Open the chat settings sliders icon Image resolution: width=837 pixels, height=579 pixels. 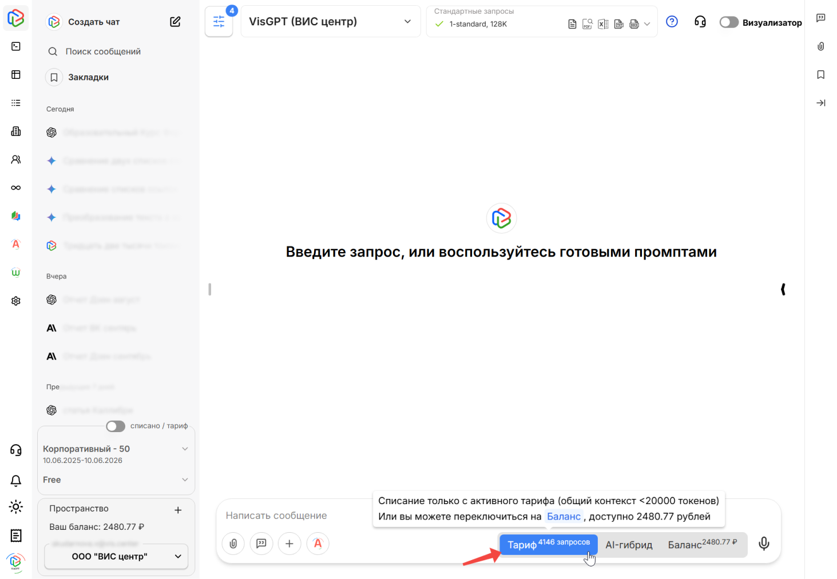tap(219, 22)
